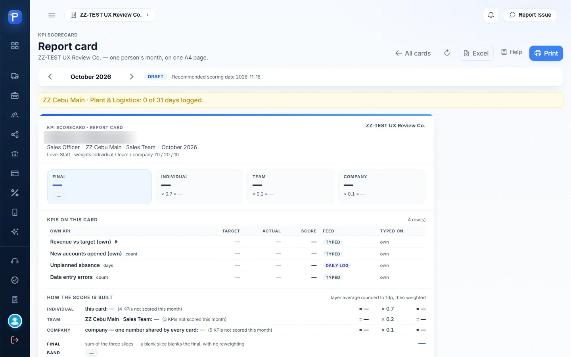Image resolution: width=571 pixels, height=357 pixels.
Task: Open the dashboard grid icon in the sidebar
Action: [15, 46]
